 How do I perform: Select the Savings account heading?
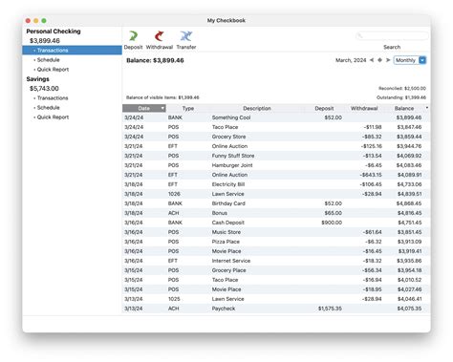(37, 79)
